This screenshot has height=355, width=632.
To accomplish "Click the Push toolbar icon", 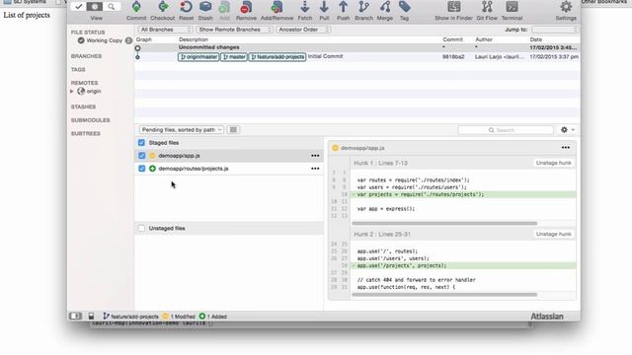I will (x=343, y=7).
